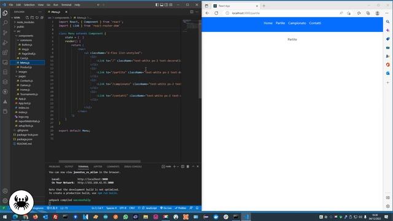Click New Folder icon in Explorer header
The image size is (393, 221).
(32, 18)
